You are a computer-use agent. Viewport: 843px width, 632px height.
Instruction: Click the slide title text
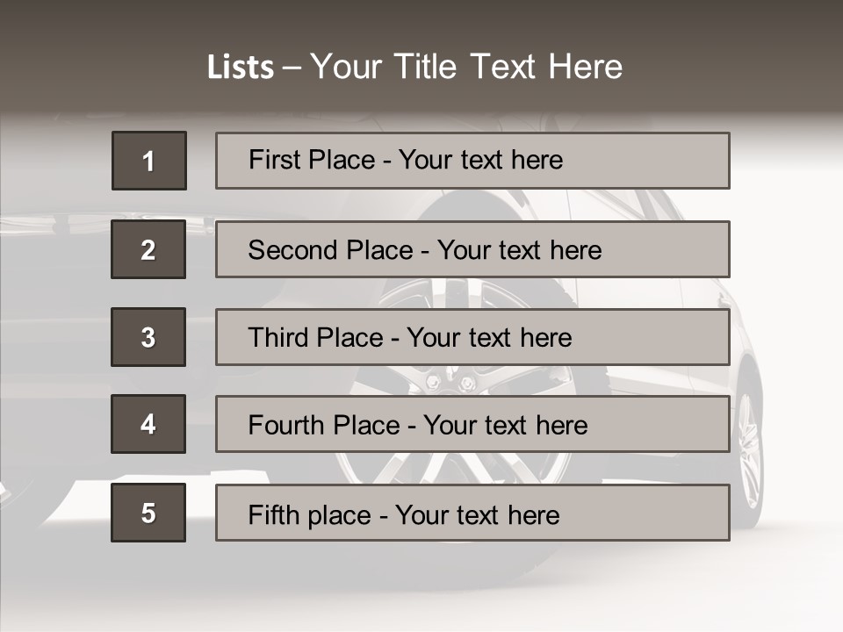coord(414,67)
